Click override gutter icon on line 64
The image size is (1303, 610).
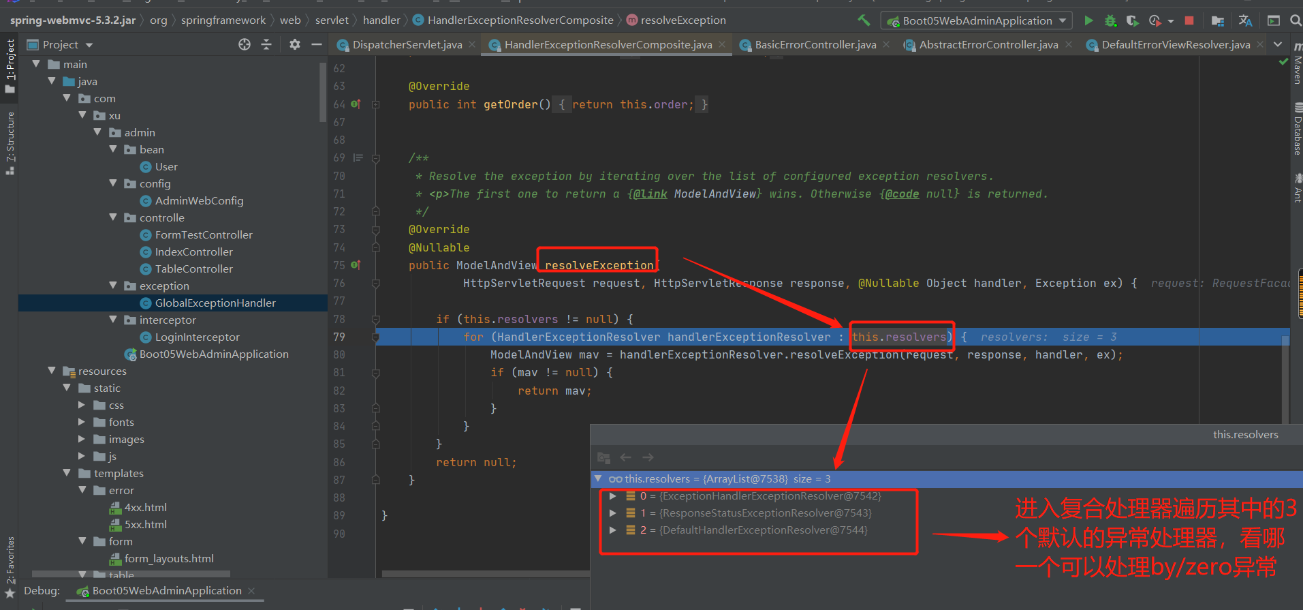tap(356, 104)
